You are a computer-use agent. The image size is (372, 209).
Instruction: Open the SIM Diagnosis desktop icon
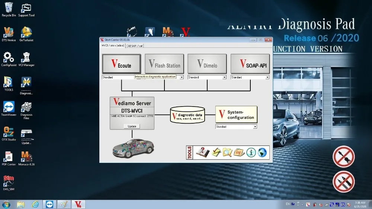tap(26, 86)
